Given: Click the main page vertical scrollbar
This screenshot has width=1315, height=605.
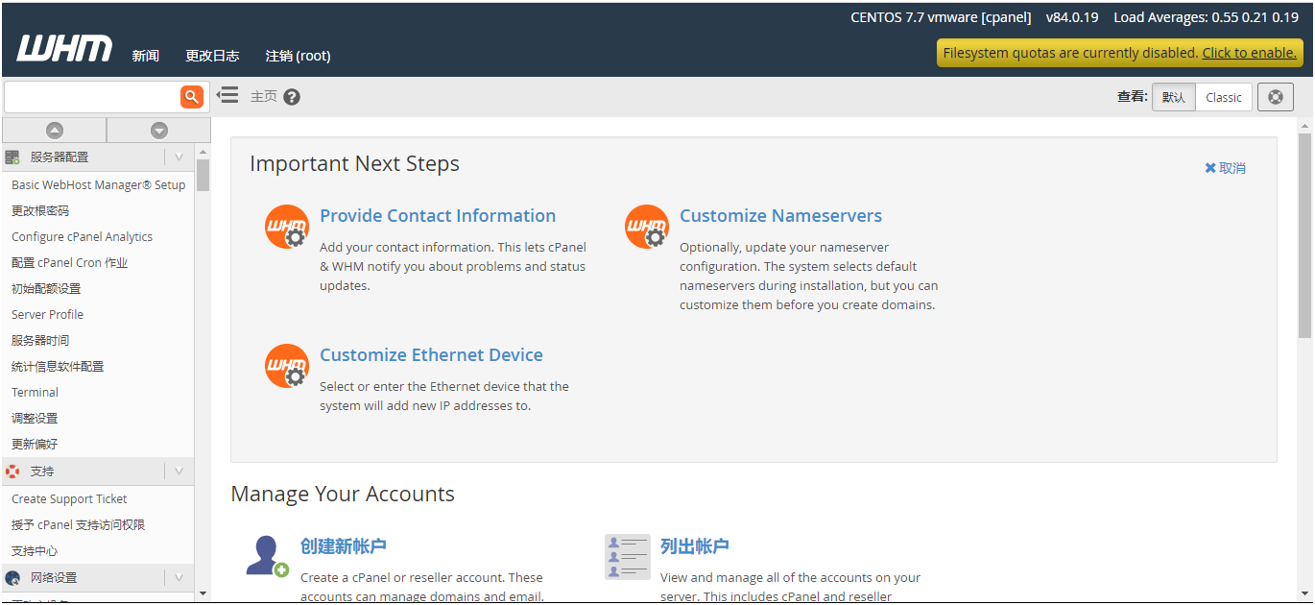Looking at the screenshot, I should tap(1304, 235).
